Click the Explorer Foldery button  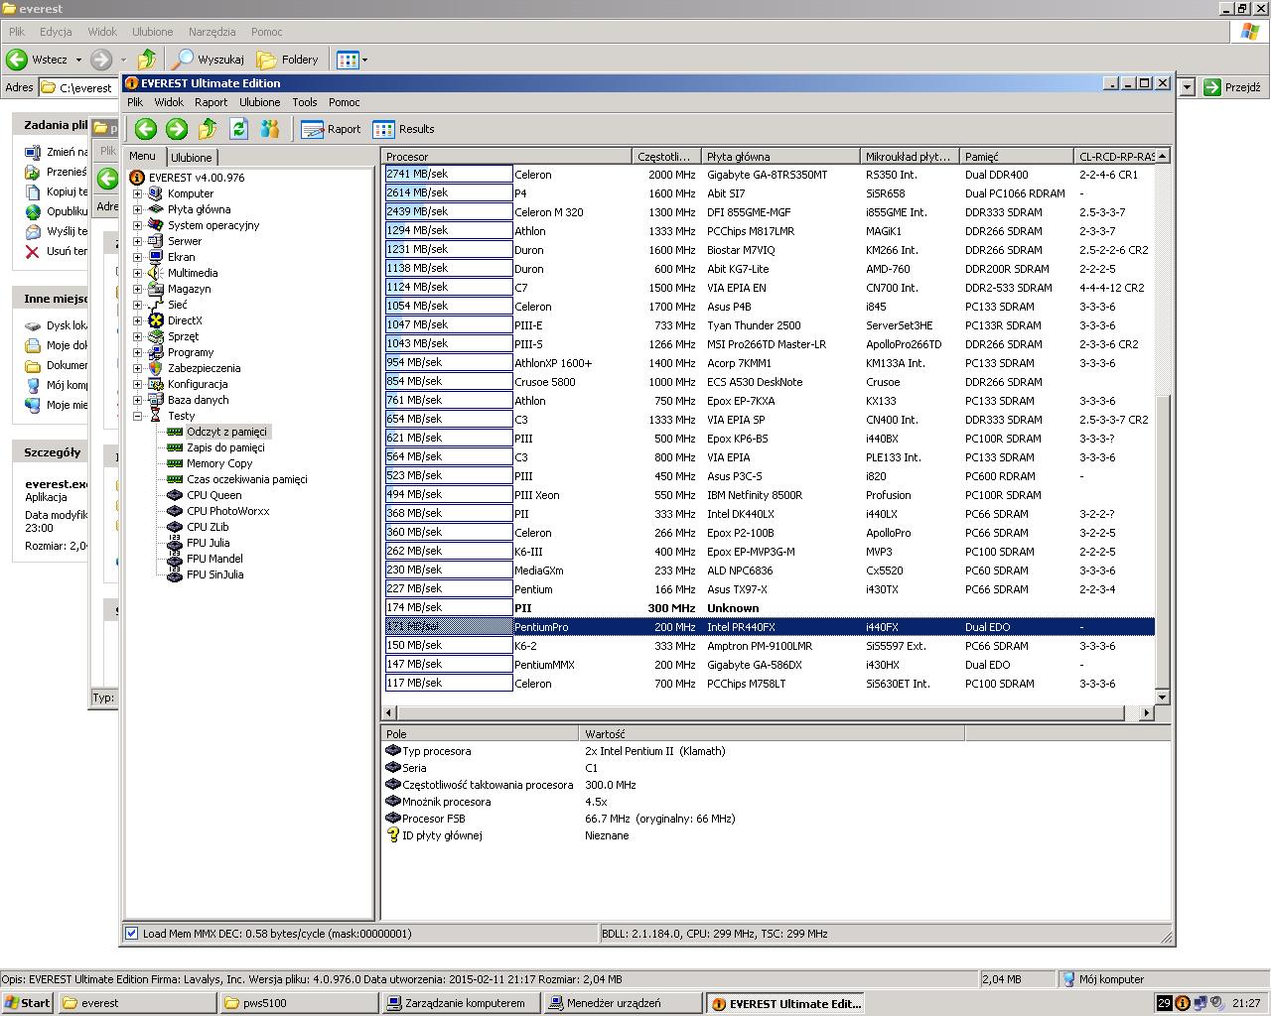[x=288, y=60]
